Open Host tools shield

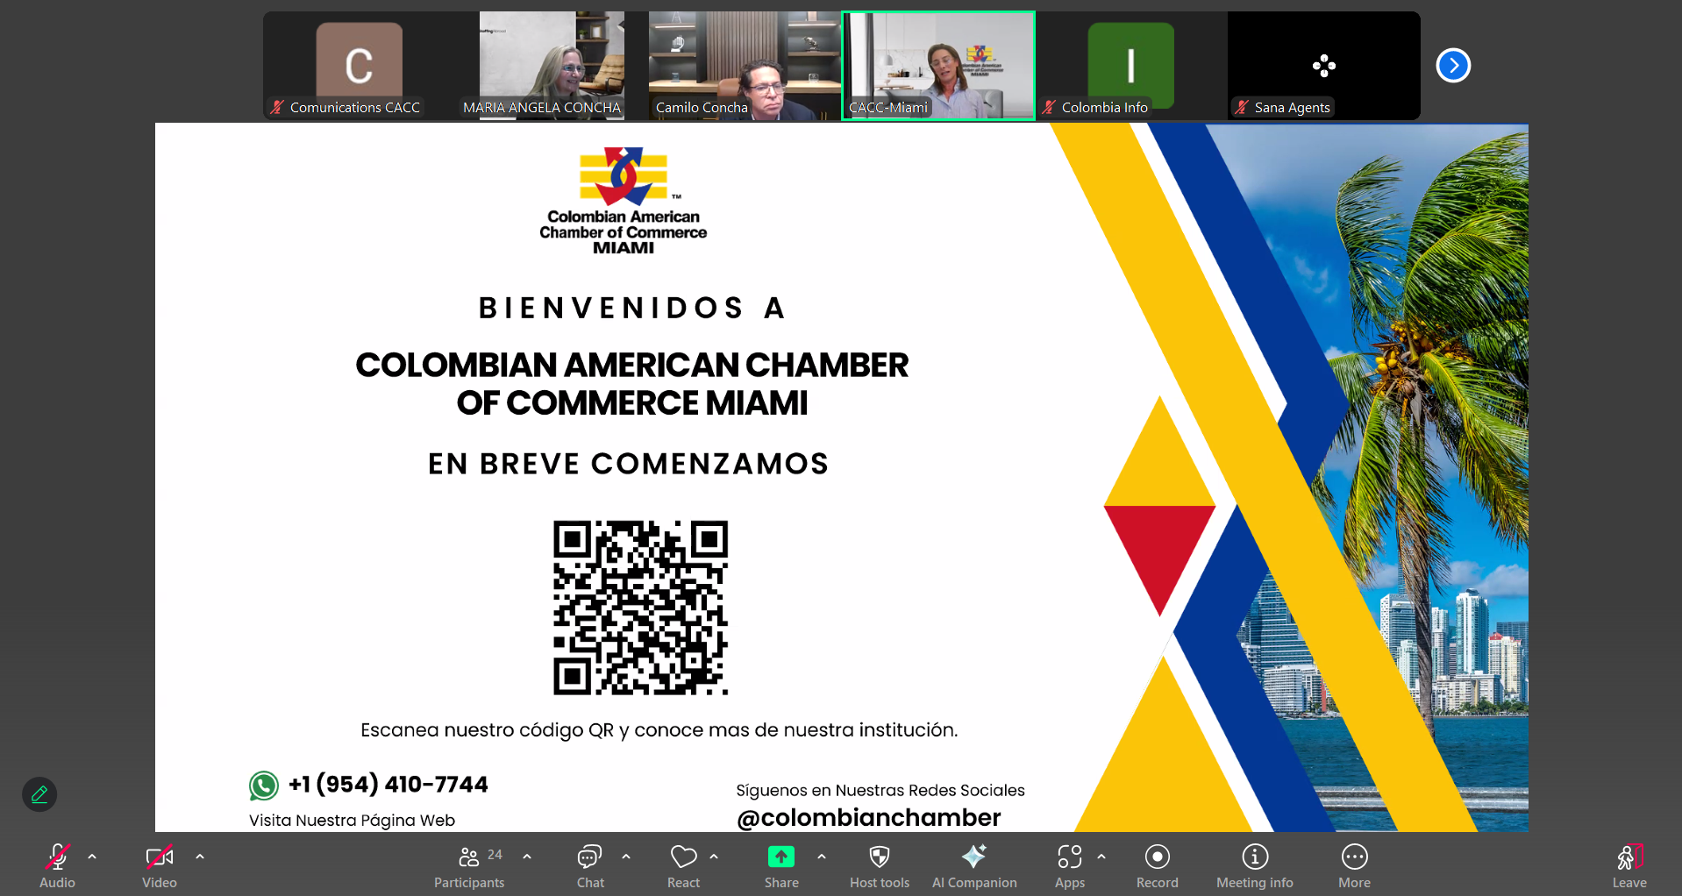[x=880, y=865]
